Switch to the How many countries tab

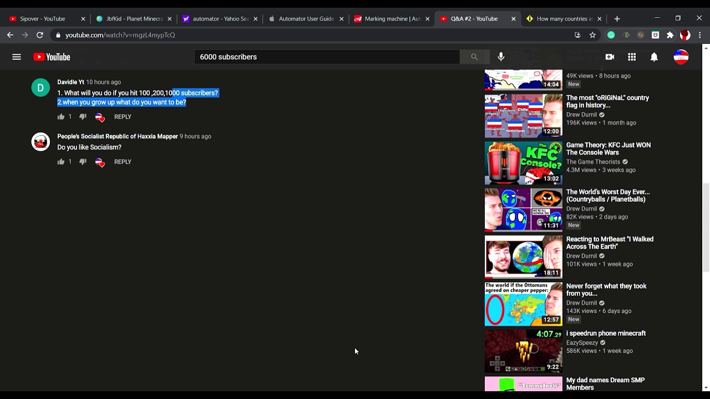coord(564,19)
